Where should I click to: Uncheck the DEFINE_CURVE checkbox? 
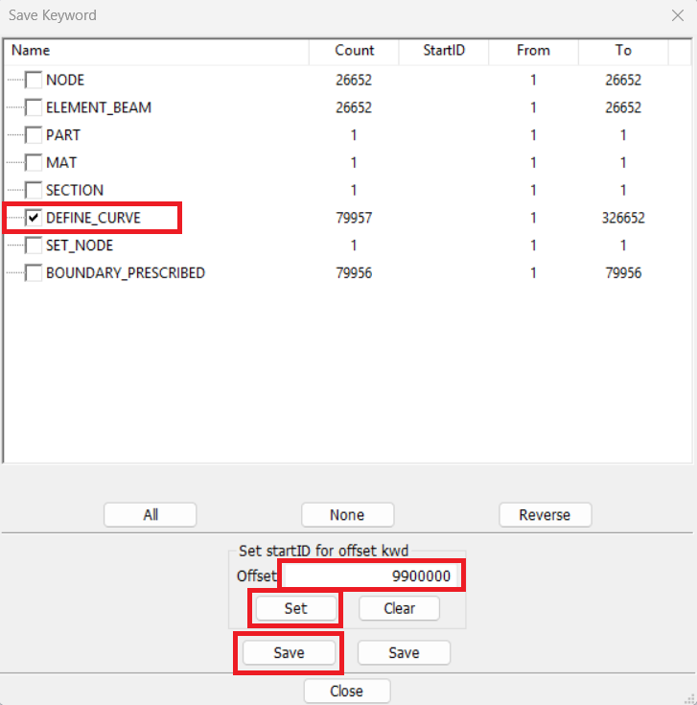[34, 218]
